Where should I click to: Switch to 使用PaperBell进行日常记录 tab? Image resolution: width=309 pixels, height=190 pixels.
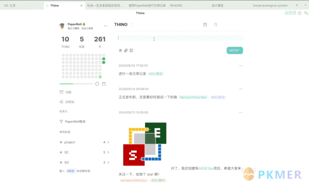point(147,5)
